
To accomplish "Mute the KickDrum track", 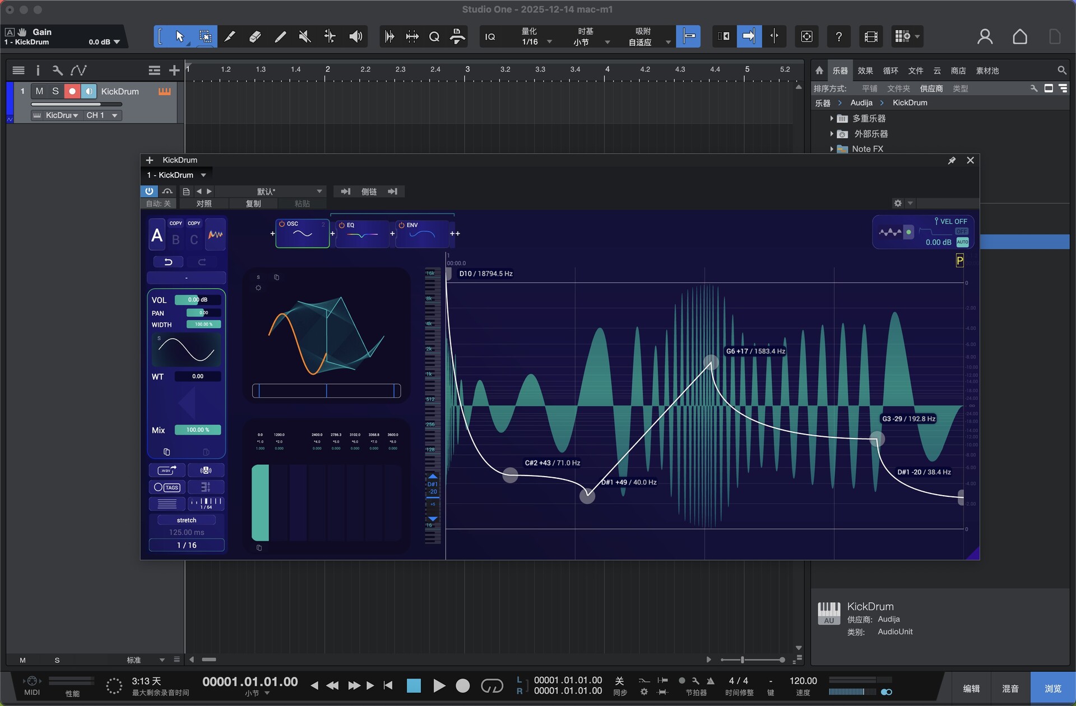I will point(39,91).
